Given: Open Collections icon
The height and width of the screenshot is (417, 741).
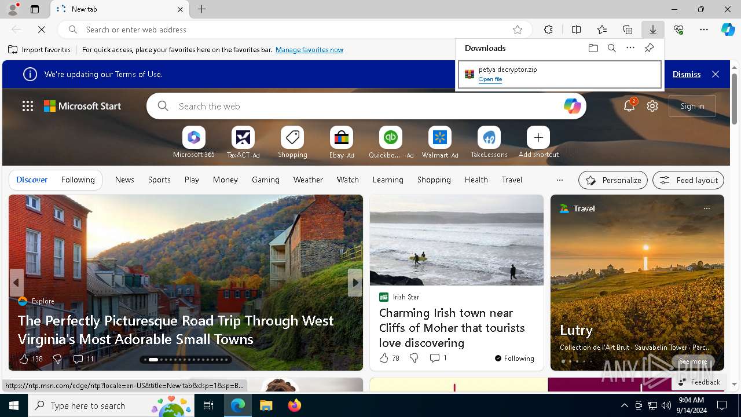Looking at the screenshot, I should pos(628,30).
